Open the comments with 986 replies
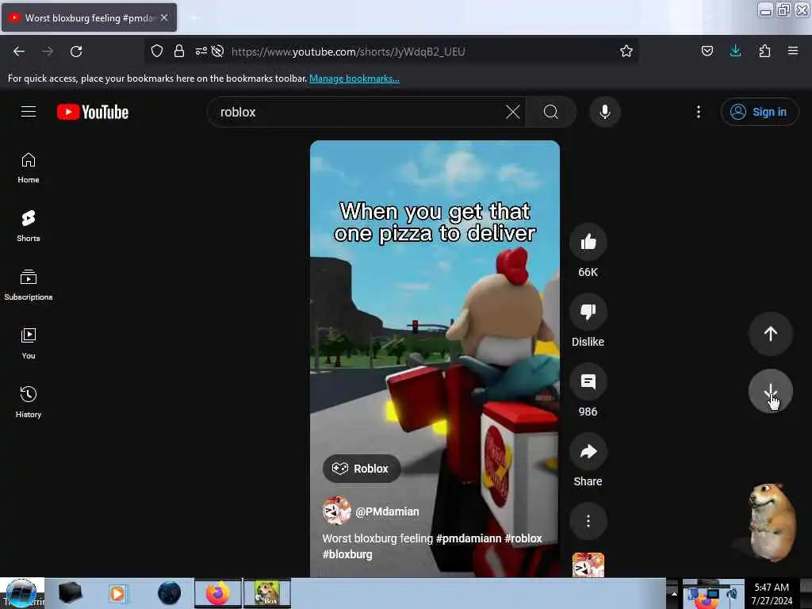 click(x=588, y=381)
